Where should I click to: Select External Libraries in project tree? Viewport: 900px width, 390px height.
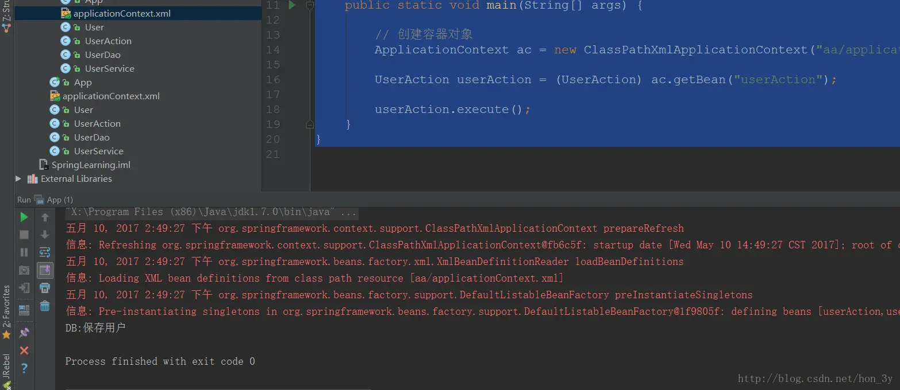(76, 178)
